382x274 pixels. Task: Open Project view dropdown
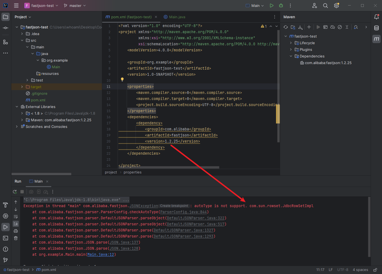pyautogui.click(x=23, y=17)
